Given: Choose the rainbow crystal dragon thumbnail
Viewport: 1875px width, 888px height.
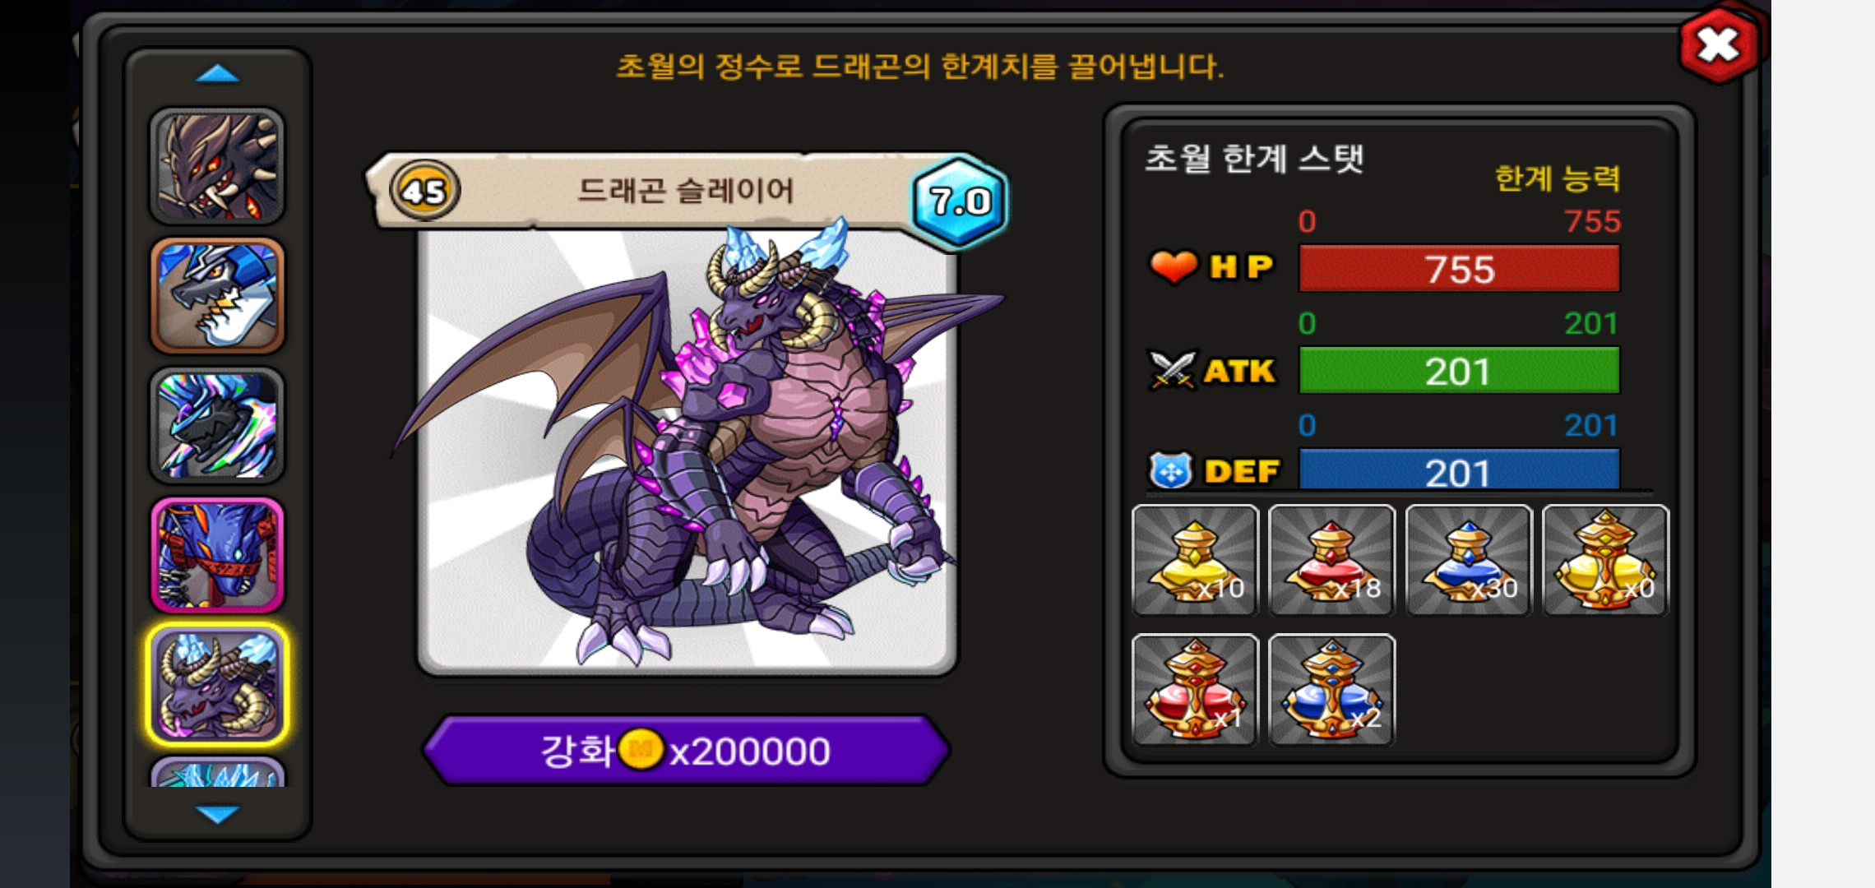Looking at the screenshot, I should click(x=217, y=425).
